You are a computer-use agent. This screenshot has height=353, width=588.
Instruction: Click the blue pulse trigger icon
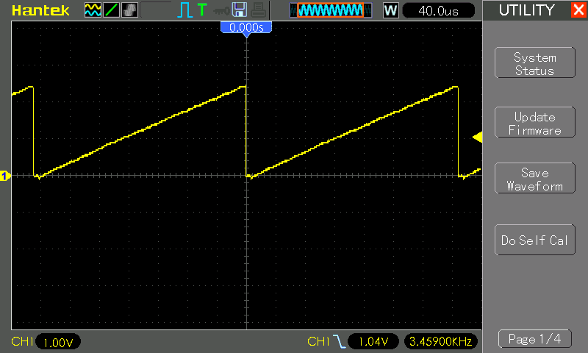coord(184,10)
